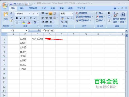Image resolution: width=129 pixels, height=97 pixels.
Task: Open the Clear eraser options
Action: coord(109,21)
